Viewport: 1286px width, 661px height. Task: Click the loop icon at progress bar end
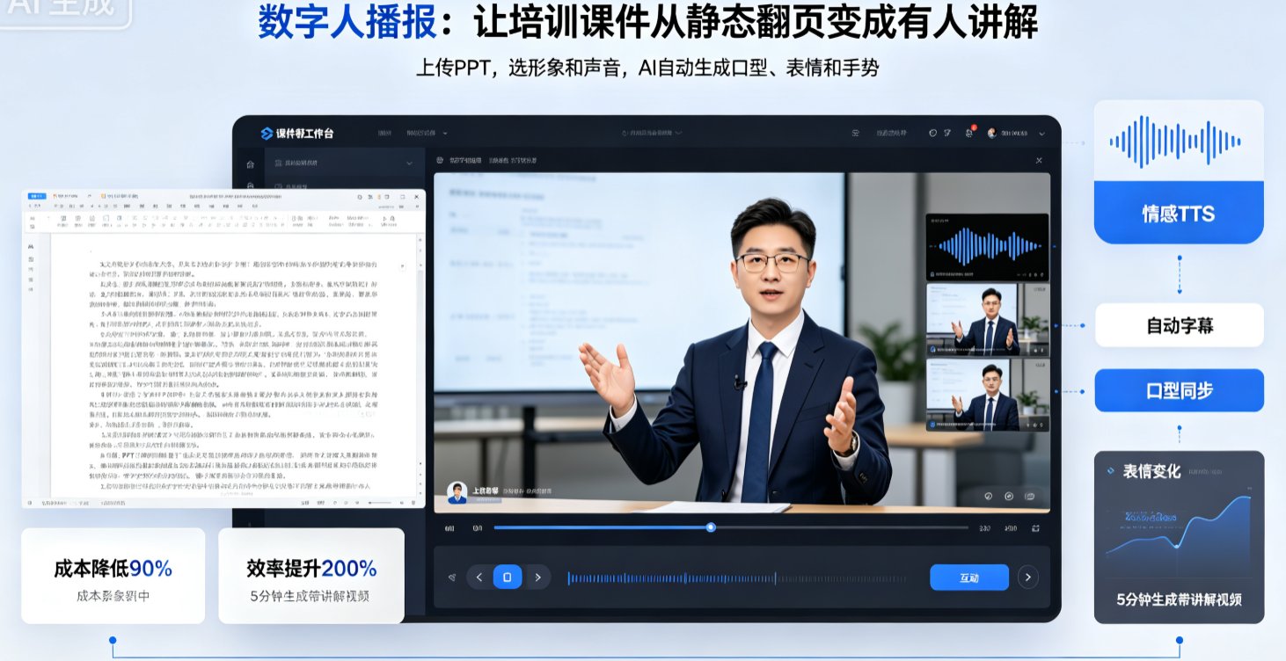point(1036,528)
